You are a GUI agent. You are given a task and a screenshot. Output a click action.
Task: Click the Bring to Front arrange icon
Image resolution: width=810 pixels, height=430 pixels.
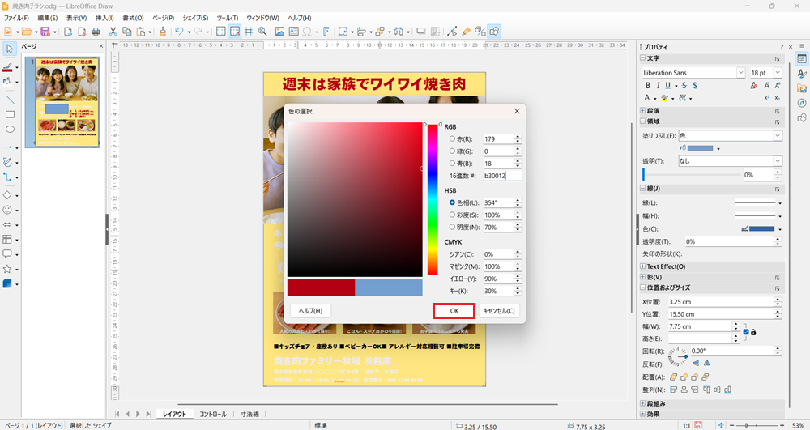click(673, 377)
